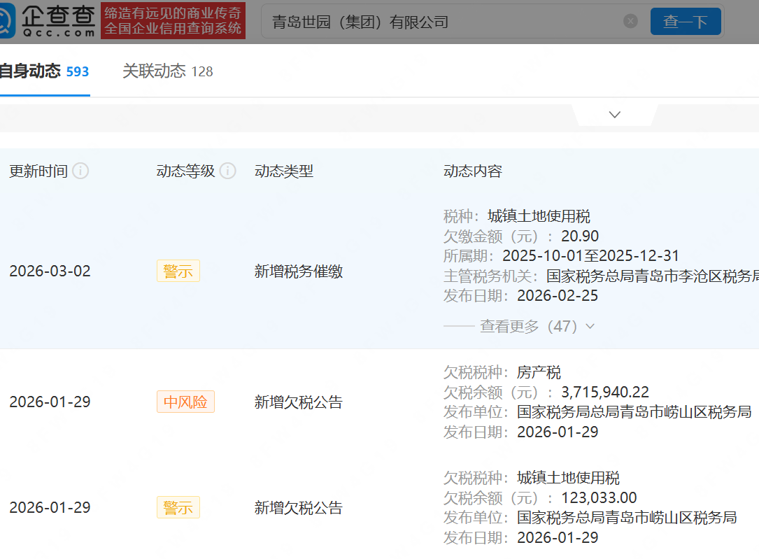
Task: Switch to the 自身动态 tab
Action: [43, 71]
